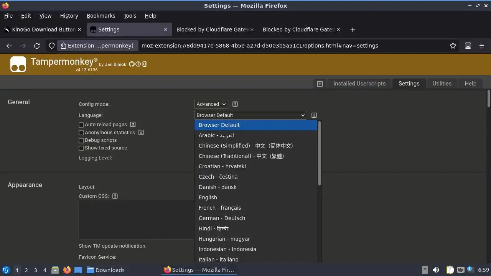Image resolution: width=491 pixels, height=276 pixels.
Task: Select Hungarian - magyar option
Action: click(256, 239)
